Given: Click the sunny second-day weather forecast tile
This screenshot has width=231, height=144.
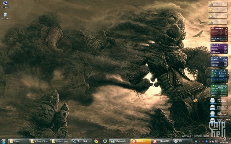Looking at the screenshot, I should click(x=218, y=10).
